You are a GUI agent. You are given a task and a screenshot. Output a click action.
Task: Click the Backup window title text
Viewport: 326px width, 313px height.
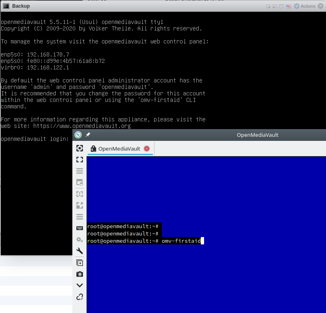click(21, 6)
